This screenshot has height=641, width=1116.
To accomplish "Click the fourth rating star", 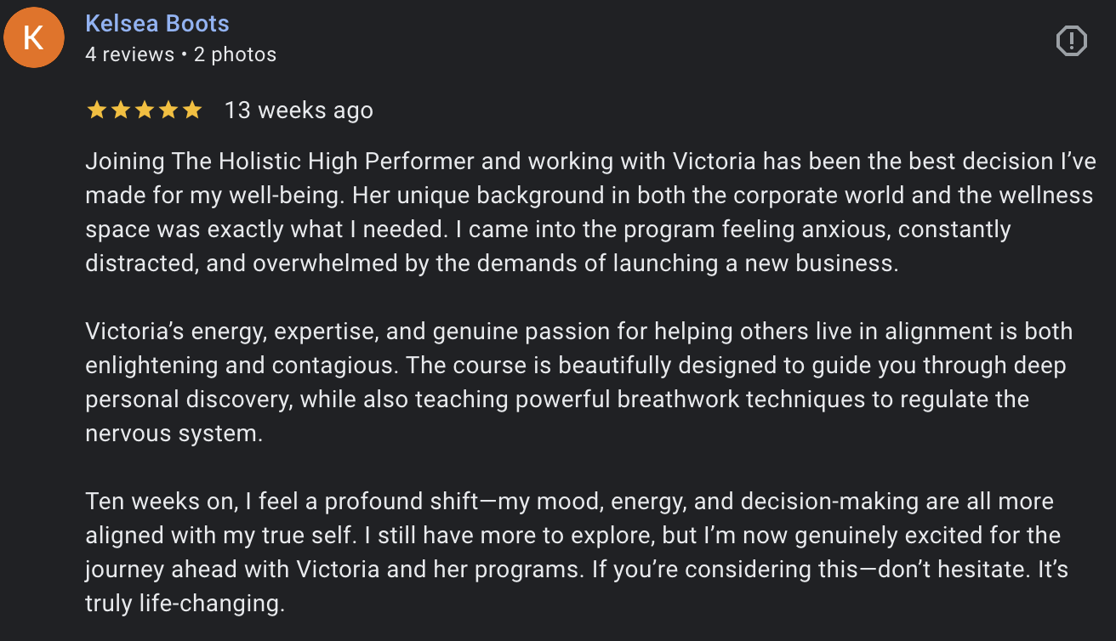I will pos(168,111).
